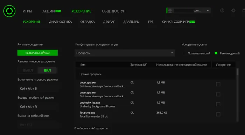Sort by the Загрузка ЦП column header

click(x=139, y=65)
